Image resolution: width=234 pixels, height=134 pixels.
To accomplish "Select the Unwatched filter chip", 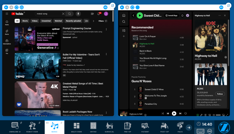I will pos(46,21).
